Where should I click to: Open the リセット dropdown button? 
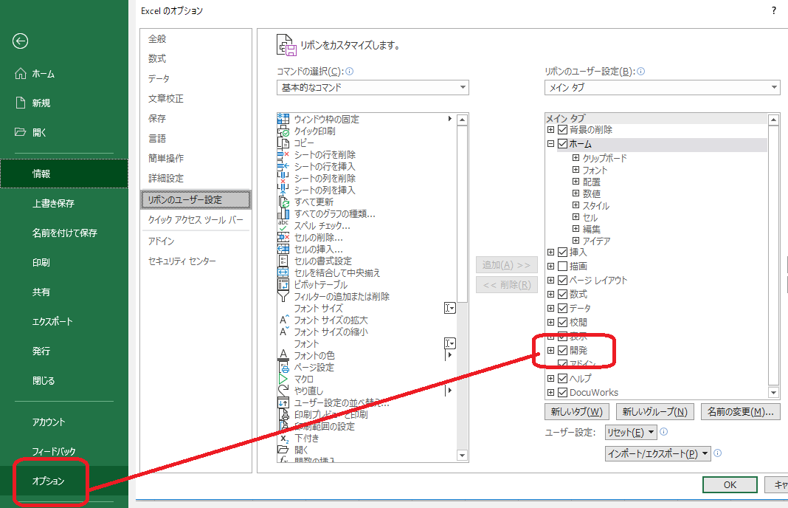(x=631, y=432)
